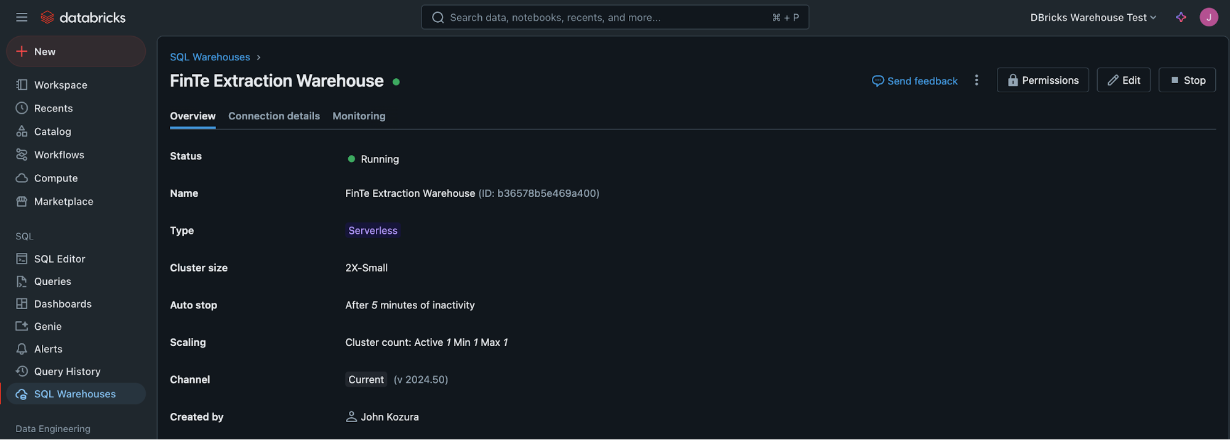Switch to the Monitoring tab

[x=359, y=116]
